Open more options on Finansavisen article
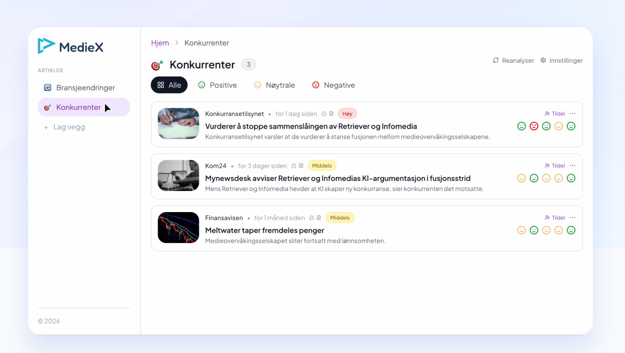This screenshot has height=353, width=625. click(572, 218)
